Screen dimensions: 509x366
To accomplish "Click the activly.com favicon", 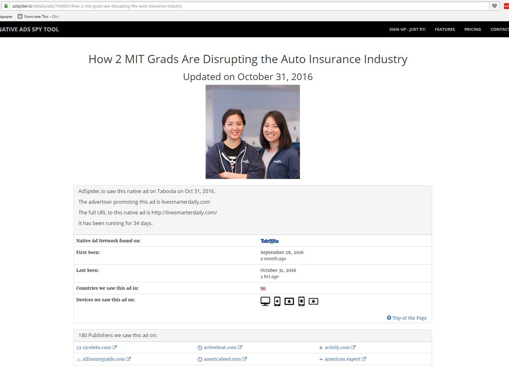I will 321,348.
